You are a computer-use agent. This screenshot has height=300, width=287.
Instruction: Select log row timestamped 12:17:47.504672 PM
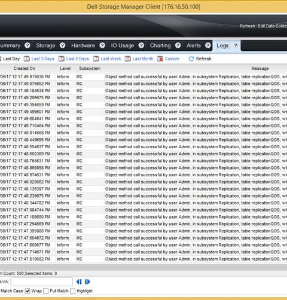143,238
